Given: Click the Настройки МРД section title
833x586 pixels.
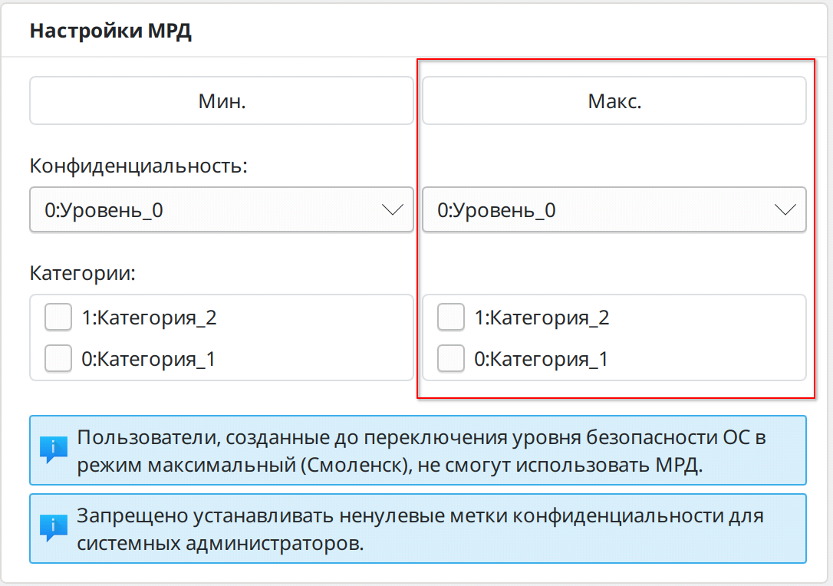Looking at the screenshot, I should [x=110, y=32].
